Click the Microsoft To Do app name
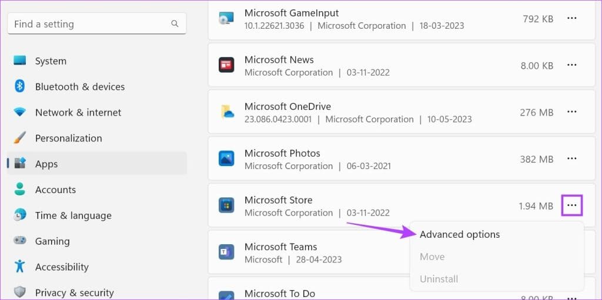This screenshot has width=602, height=300. [279, 294]
